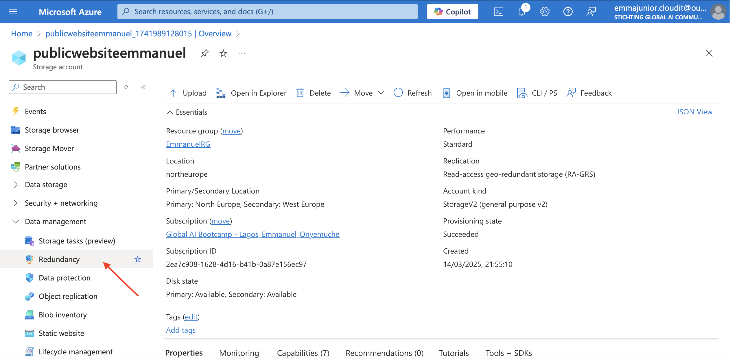Click the Blob inventory icon
The width and height of the screenshot is (730, 359).
(x=29, y=315)
